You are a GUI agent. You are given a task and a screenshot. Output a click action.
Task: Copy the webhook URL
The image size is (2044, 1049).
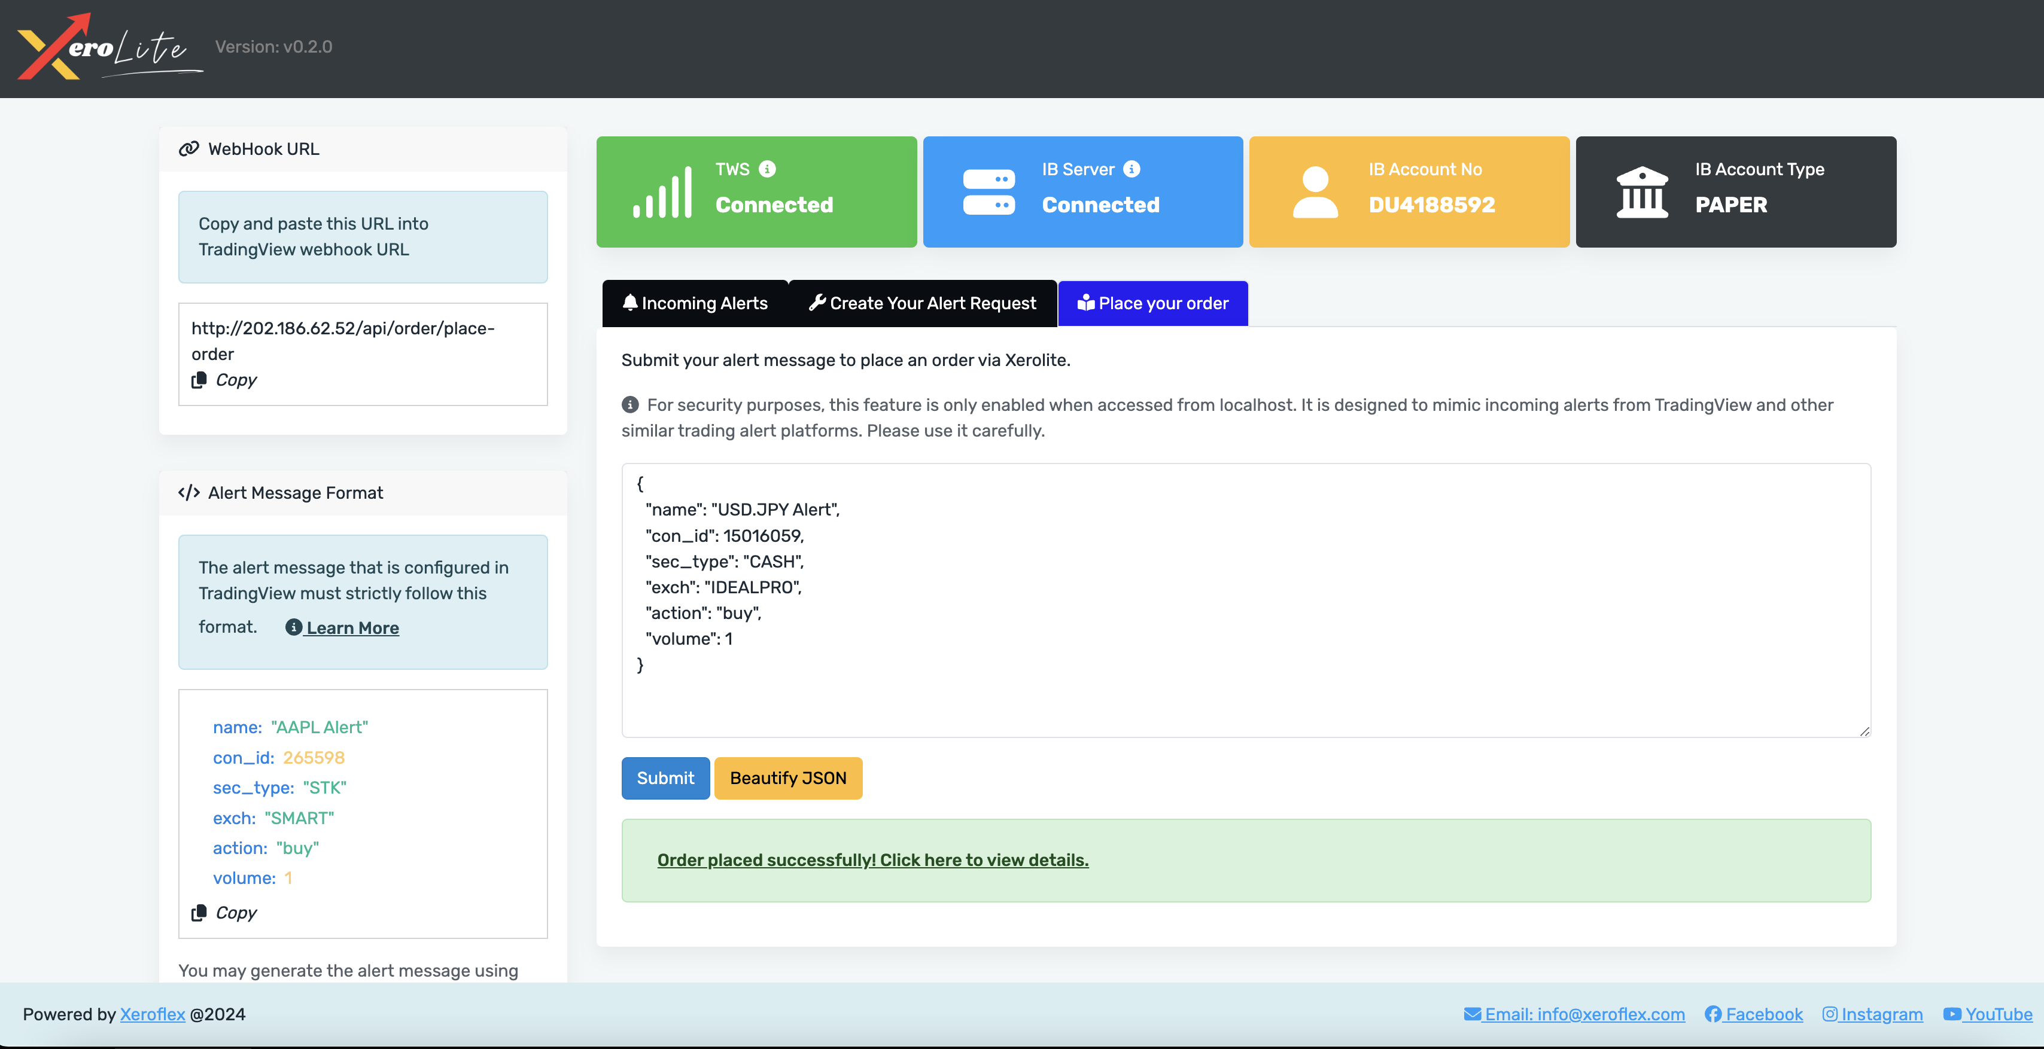(x=224, y=380)
